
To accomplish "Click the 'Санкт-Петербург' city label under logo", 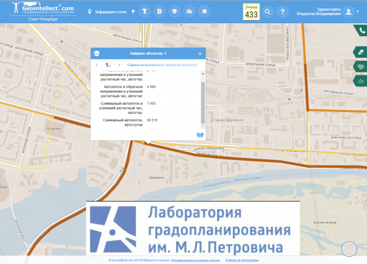I will tap(43, 19).
